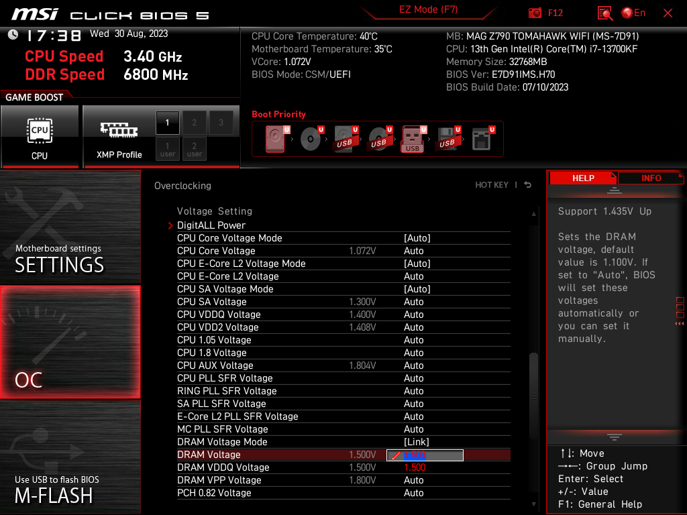
Task: Select the CPU 1.05 Voltage row
Action: [x=343, y=339]
